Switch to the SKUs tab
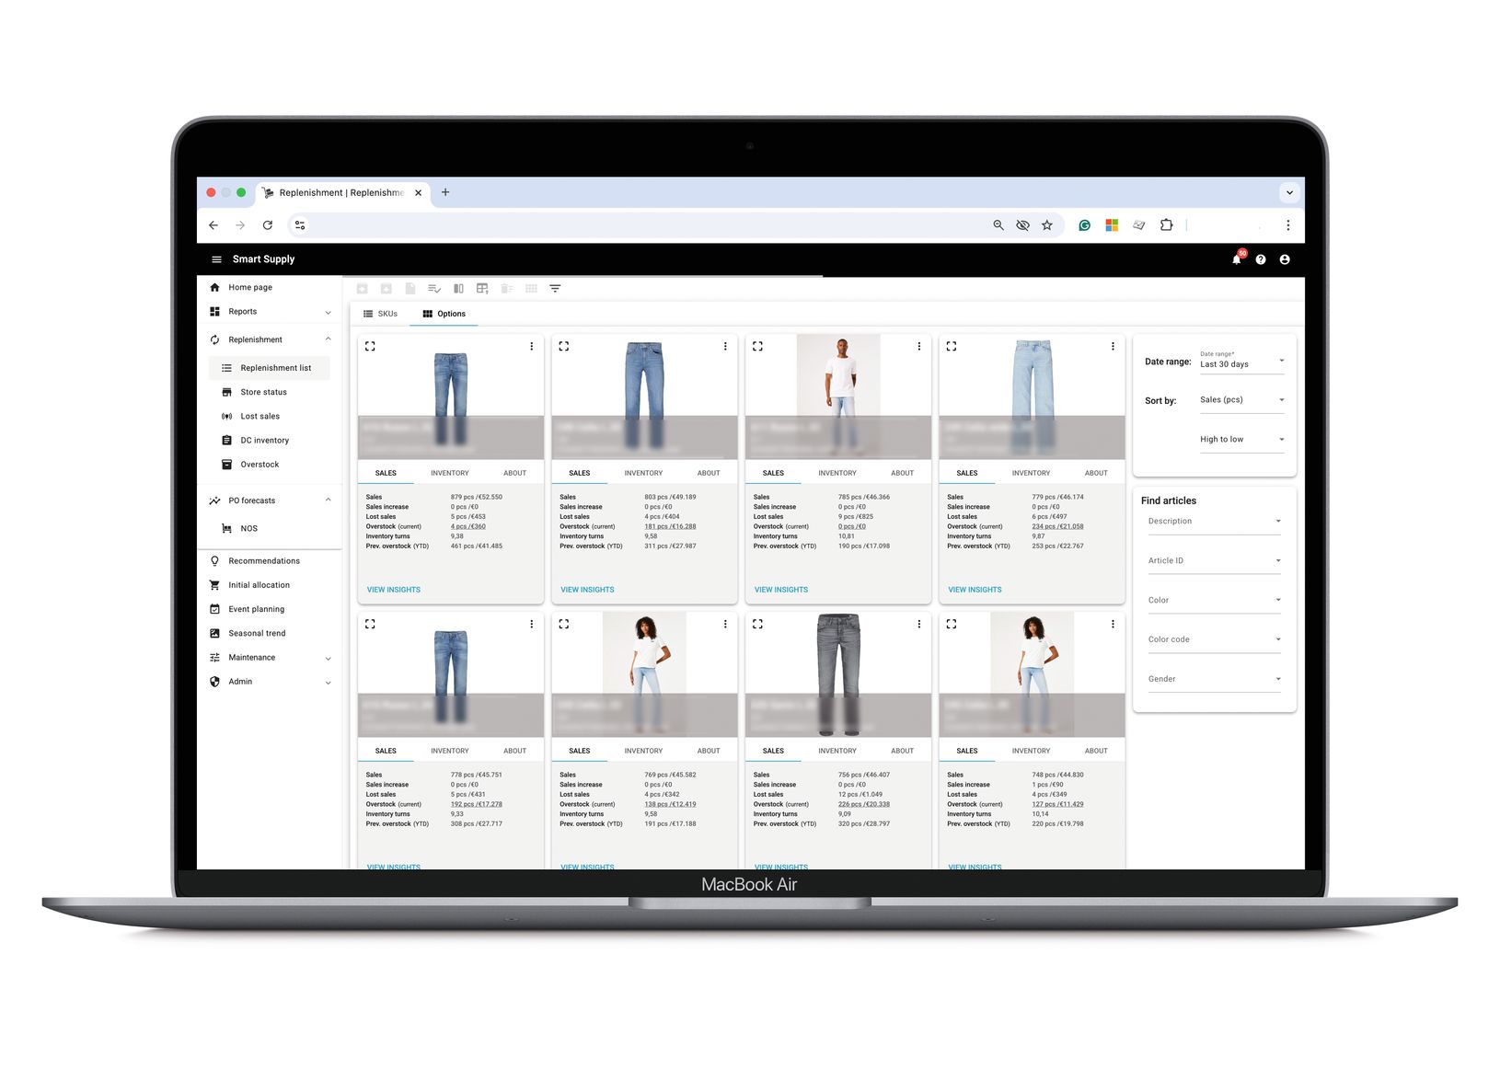Viewport: 1500px width, 1069px height. coord(381,314)
